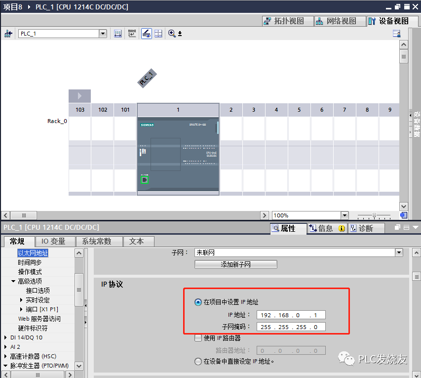This screenshot has width=421, height=378.
Task: Open the 子网 subnet dropdown showing 未联网
Action: point(399,252)
